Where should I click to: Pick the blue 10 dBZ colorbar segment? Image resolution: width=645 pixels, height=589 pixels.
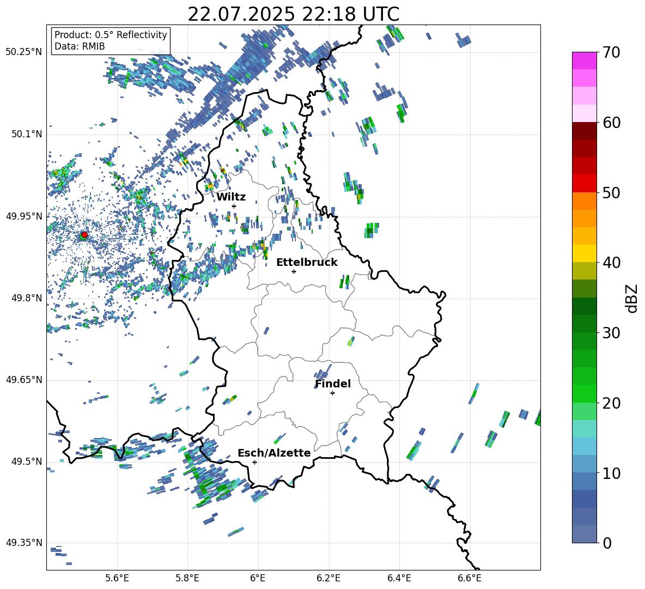584,481
